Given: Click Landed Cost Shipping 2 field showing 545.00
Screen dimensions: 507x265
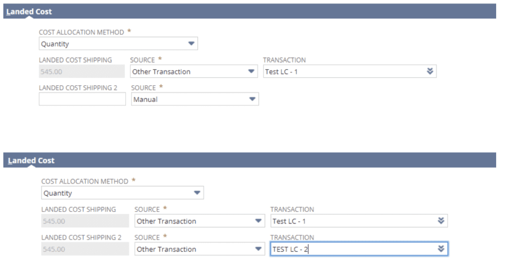Looking at the screenshot, I should point(84,249).
